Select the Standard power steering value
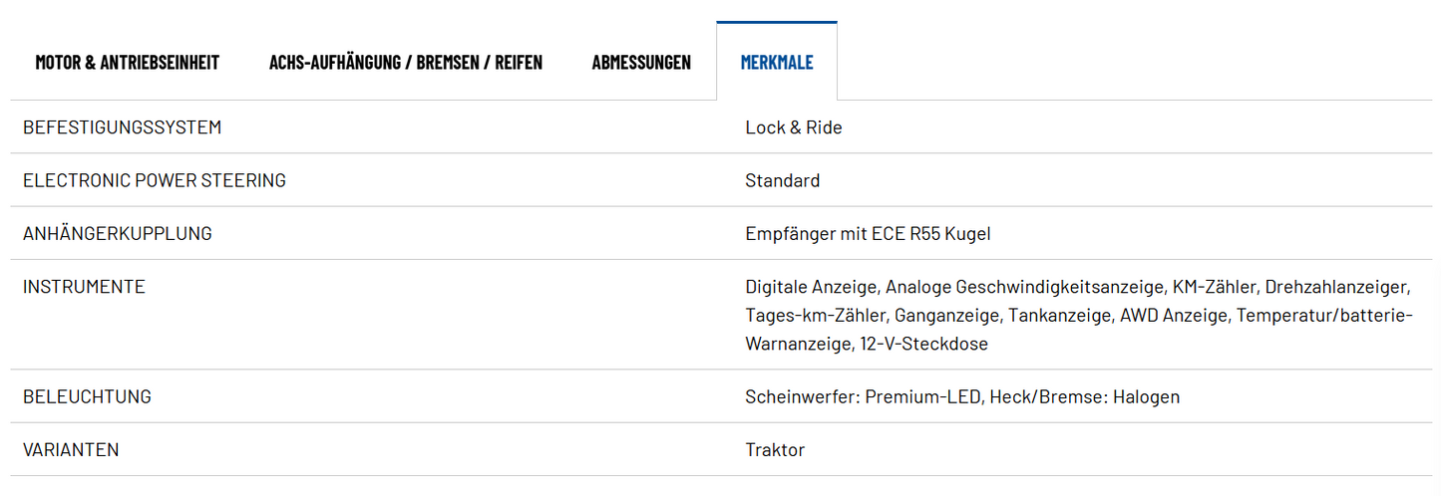1441x496 pixels. click(x=783, y=180)
